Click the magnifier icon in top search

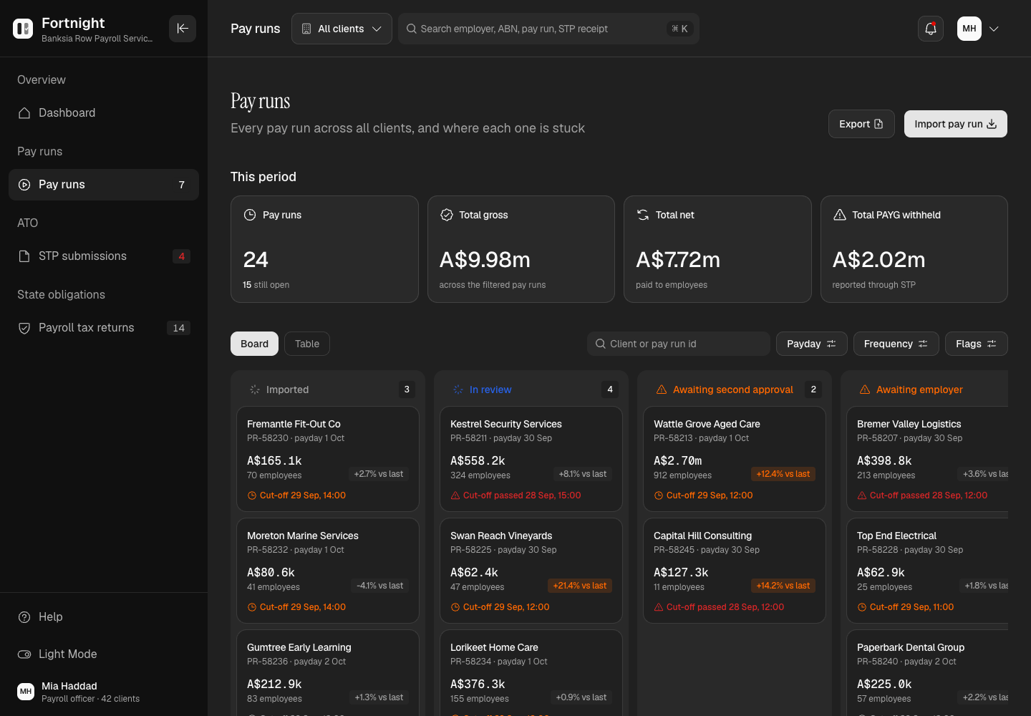click(x=412, y=29)
